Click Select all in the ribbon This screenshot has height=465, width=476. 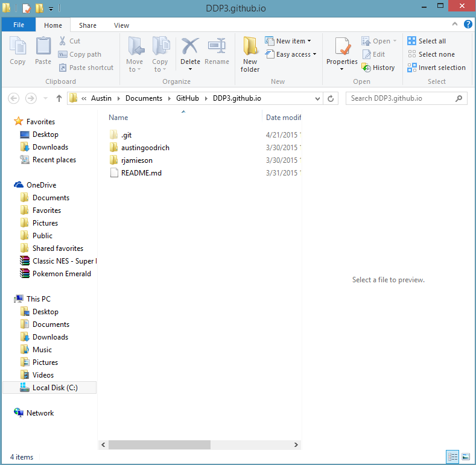(427, 41)
